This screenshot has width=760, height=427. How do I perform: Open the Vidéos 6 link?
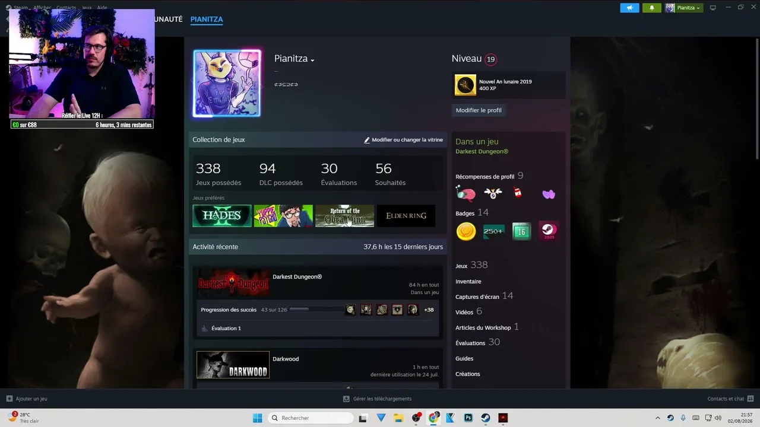[x=469, y=312]
